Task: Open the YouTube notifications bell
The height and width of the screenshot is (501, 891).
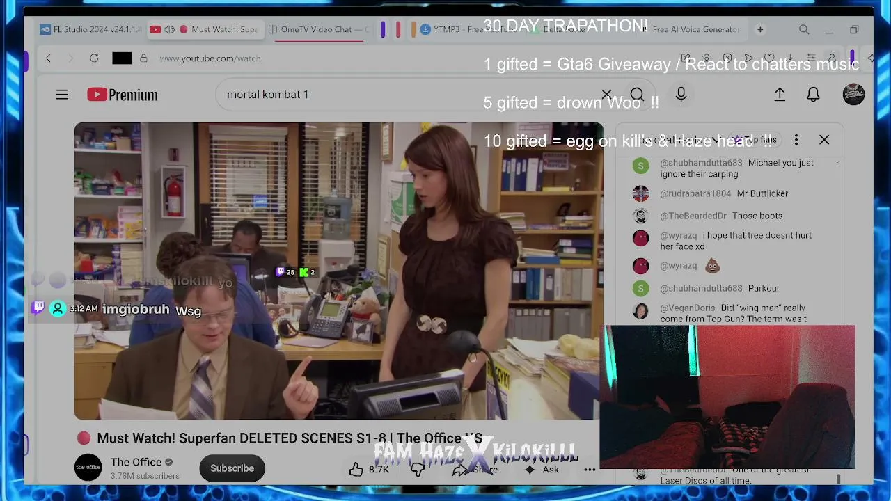Action: pos(813,95)
